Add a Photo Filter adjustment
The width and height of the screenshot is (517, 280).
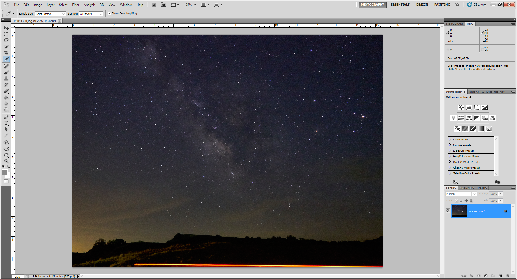[x=485, y=118]
